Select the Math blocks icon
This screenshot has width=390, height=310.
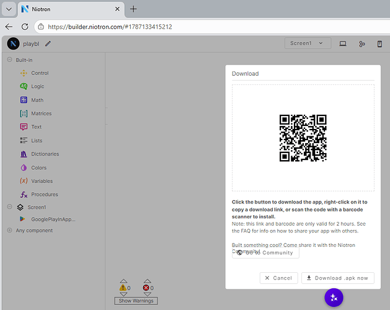point(24,100)
